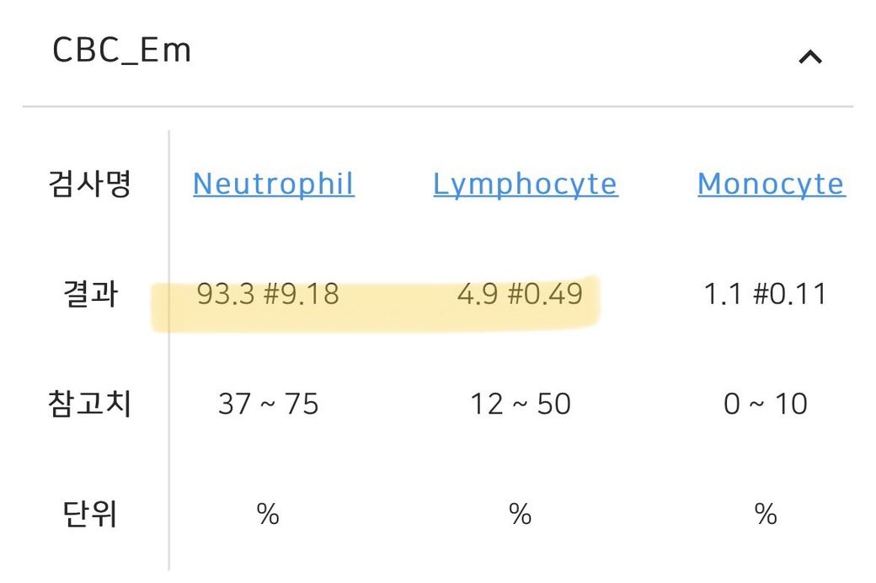Collapse the CBC_Em section chevron
Screen dimensions: 876x583
click(x=809, y=57)
